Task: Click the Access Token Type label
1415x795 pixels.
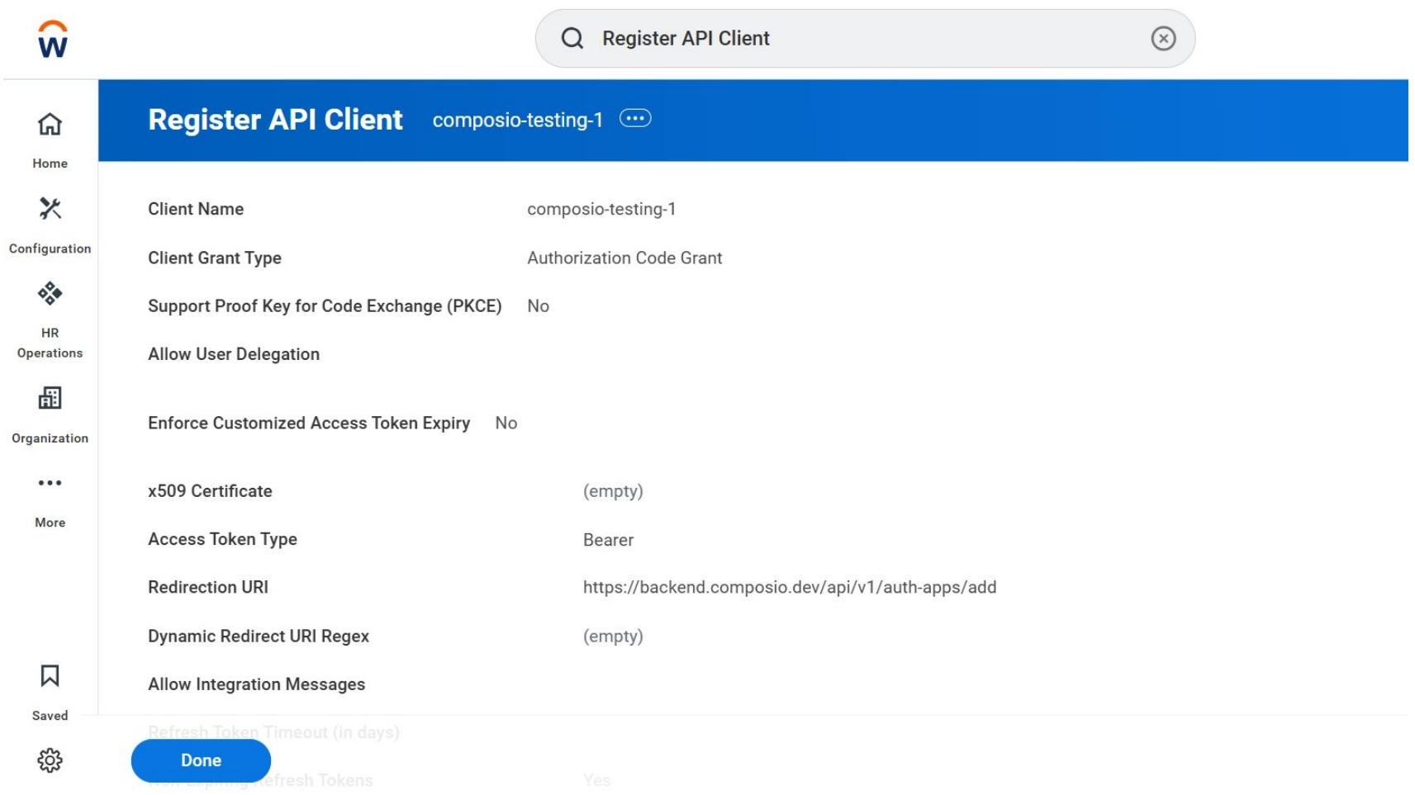Action: click(222, 539)
